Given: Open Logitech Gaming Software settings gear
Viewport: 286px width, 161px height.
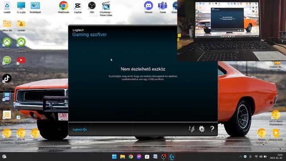Looking at the screenshot, I should tap(202, 129).
